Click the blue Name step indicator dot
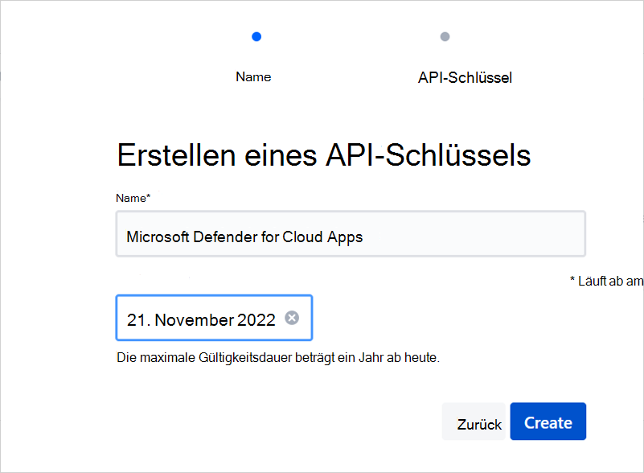The width and height of the screenshot is (644, 473). (x=255, y=36)
